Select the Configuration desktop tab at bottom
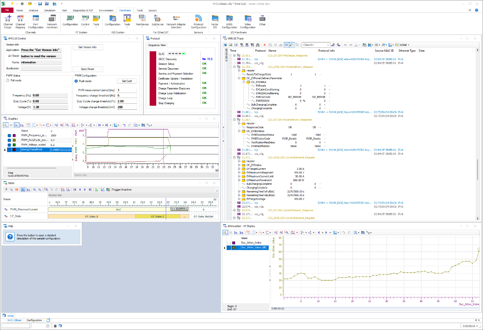The height and width of the screenshot is (330, 483). click(x=34, y=320)
